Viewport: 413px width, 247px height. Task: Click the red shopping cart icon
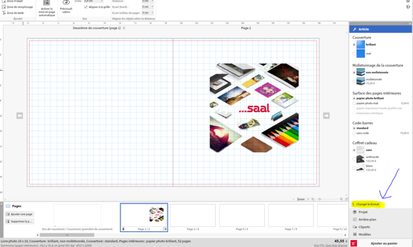(x=354, y=243)
